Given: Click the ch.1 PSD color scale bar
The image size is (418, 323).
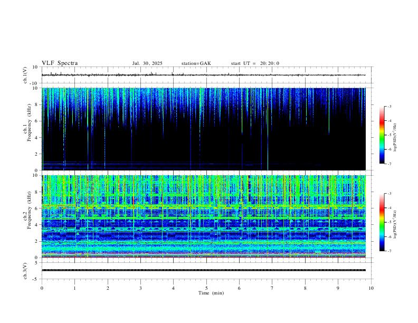Looking at the screenshot, I should coord(382,135).
